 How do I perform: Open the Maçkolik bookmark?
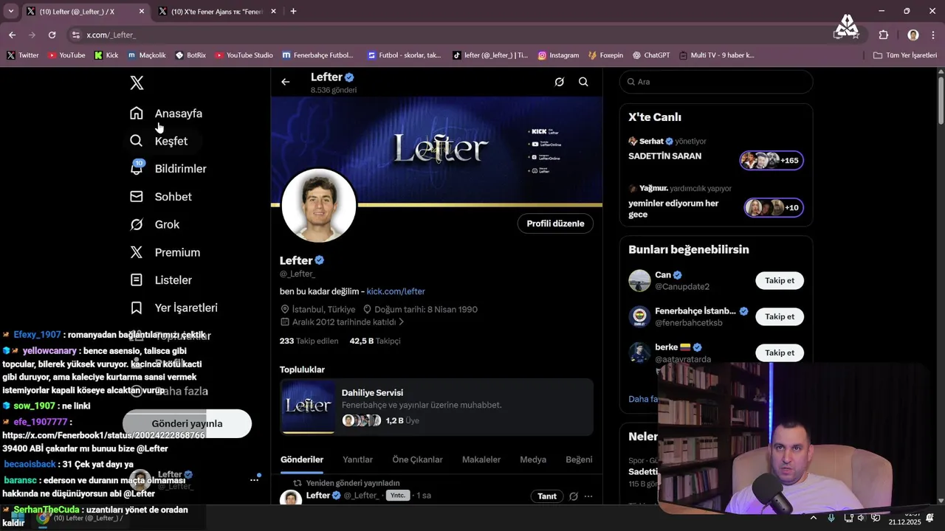(147, 55)
